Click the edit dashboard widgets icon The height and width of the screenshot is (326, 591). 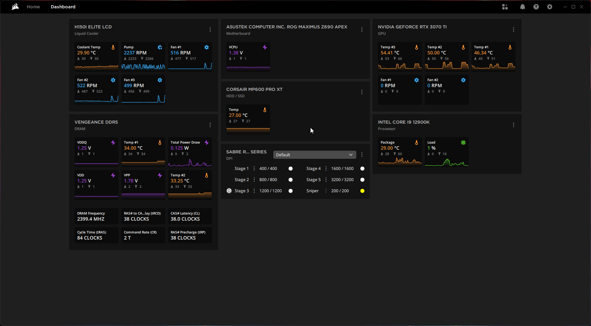pyautogui.click(x=505, y=7)
